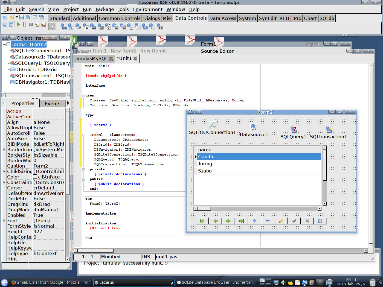383x287 pixels.
Task: Expand the Constraints property
Action: (x=4, y=182)
